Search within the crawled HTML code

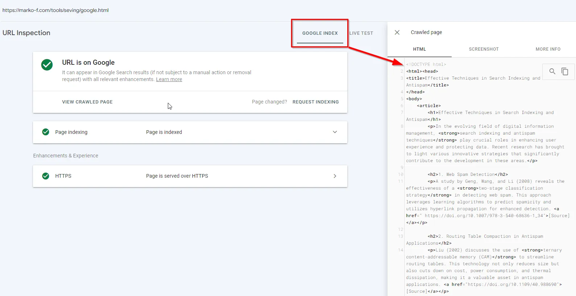coord(552,71)
